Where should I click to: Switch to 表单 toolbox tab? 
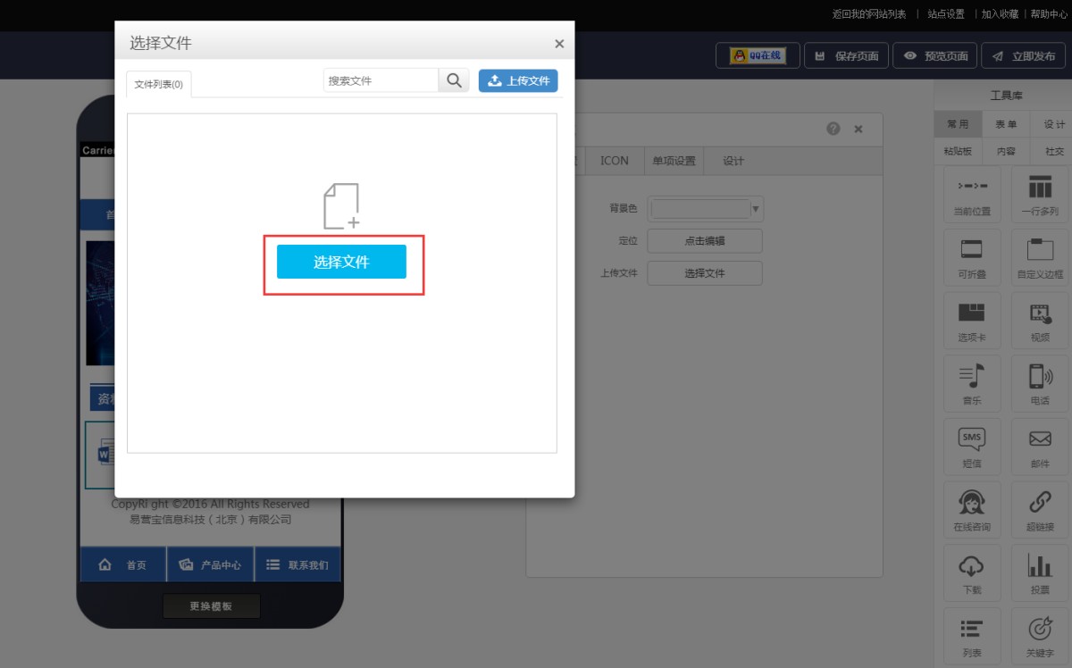pos(1006,124)
